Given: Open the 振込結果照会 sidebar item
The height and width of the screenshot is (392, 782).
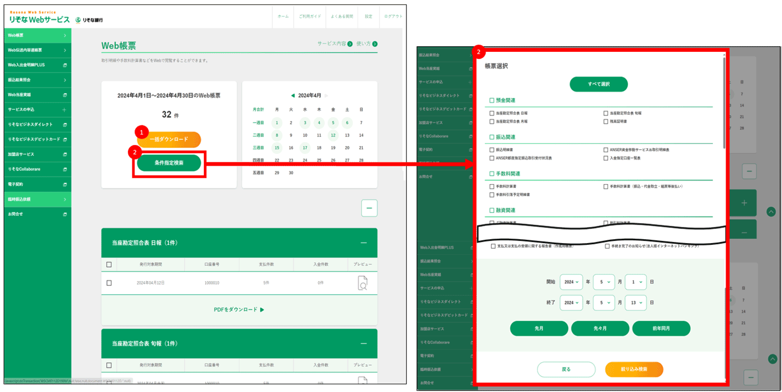Looking at the screenshot, I should click(x=37, y=80).
